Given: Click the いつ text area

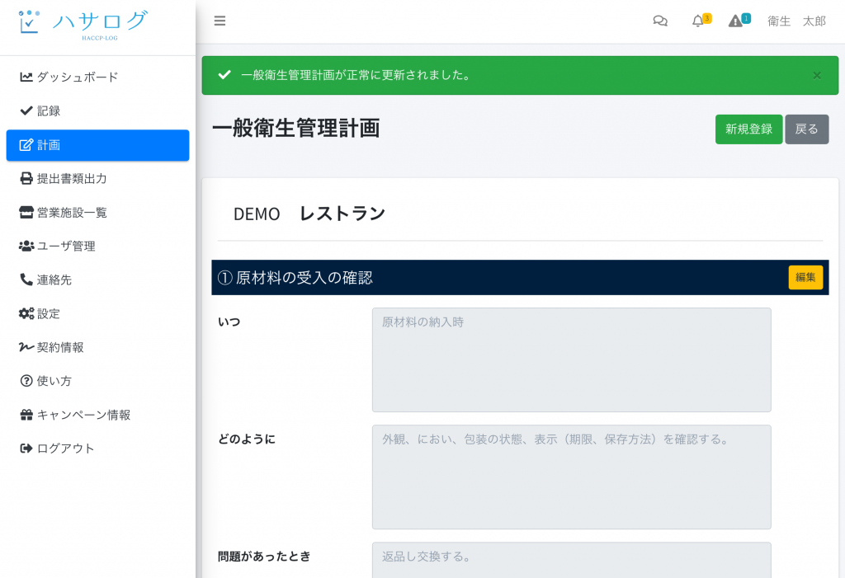Looking at the screenshot, I should pyautogui.click(x=571, y=359).
